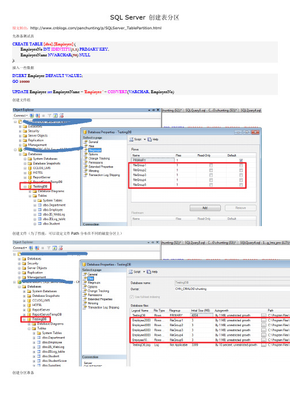This screenshot has height=409, width=290.
Task: Click Filter icon in second screenshot's Object Explorer toolbar
Action: (48, 248)
